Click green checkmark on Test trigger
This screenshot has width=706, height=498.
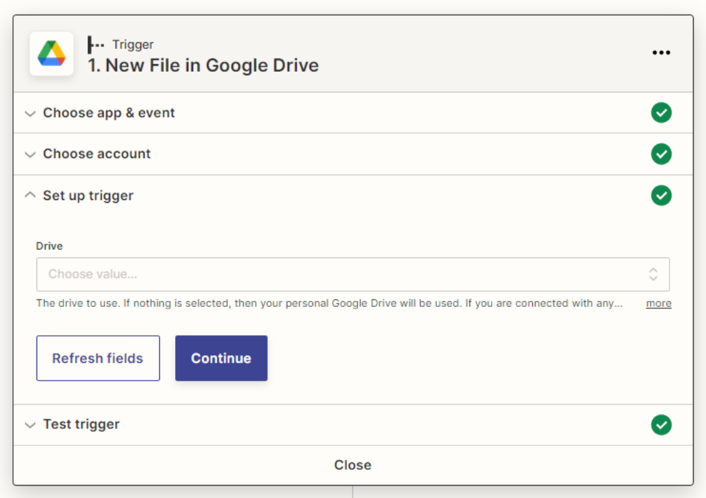(x=661, y=425)
